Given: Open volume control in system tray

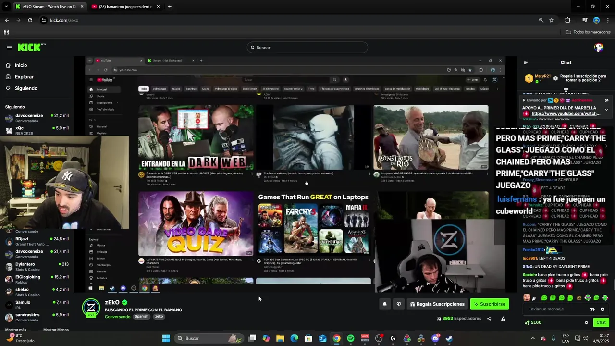Looking at the screenshot, I should [585, 338].
